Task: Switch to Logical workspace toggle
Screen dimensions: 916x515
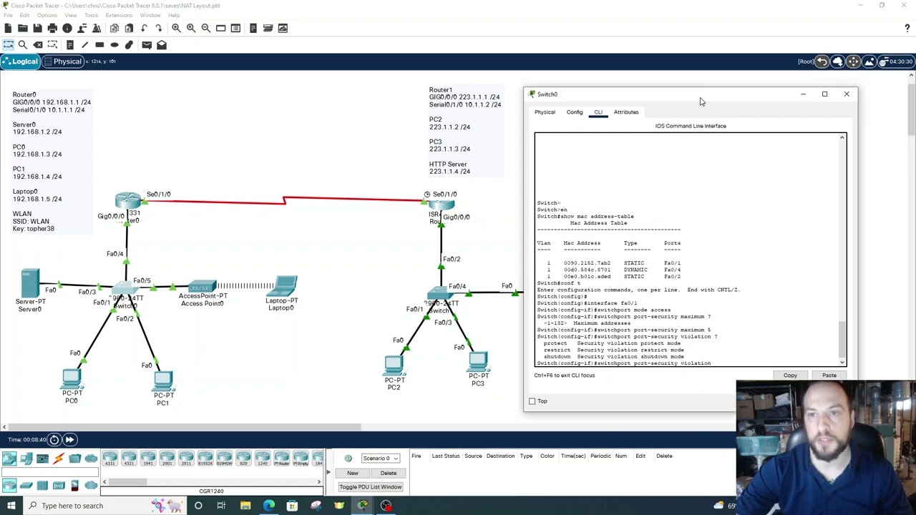Action: point(20,62)
